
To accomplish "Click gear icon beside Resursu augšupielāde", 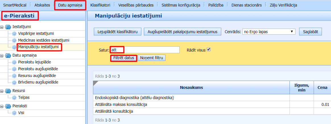I will 14,76.
